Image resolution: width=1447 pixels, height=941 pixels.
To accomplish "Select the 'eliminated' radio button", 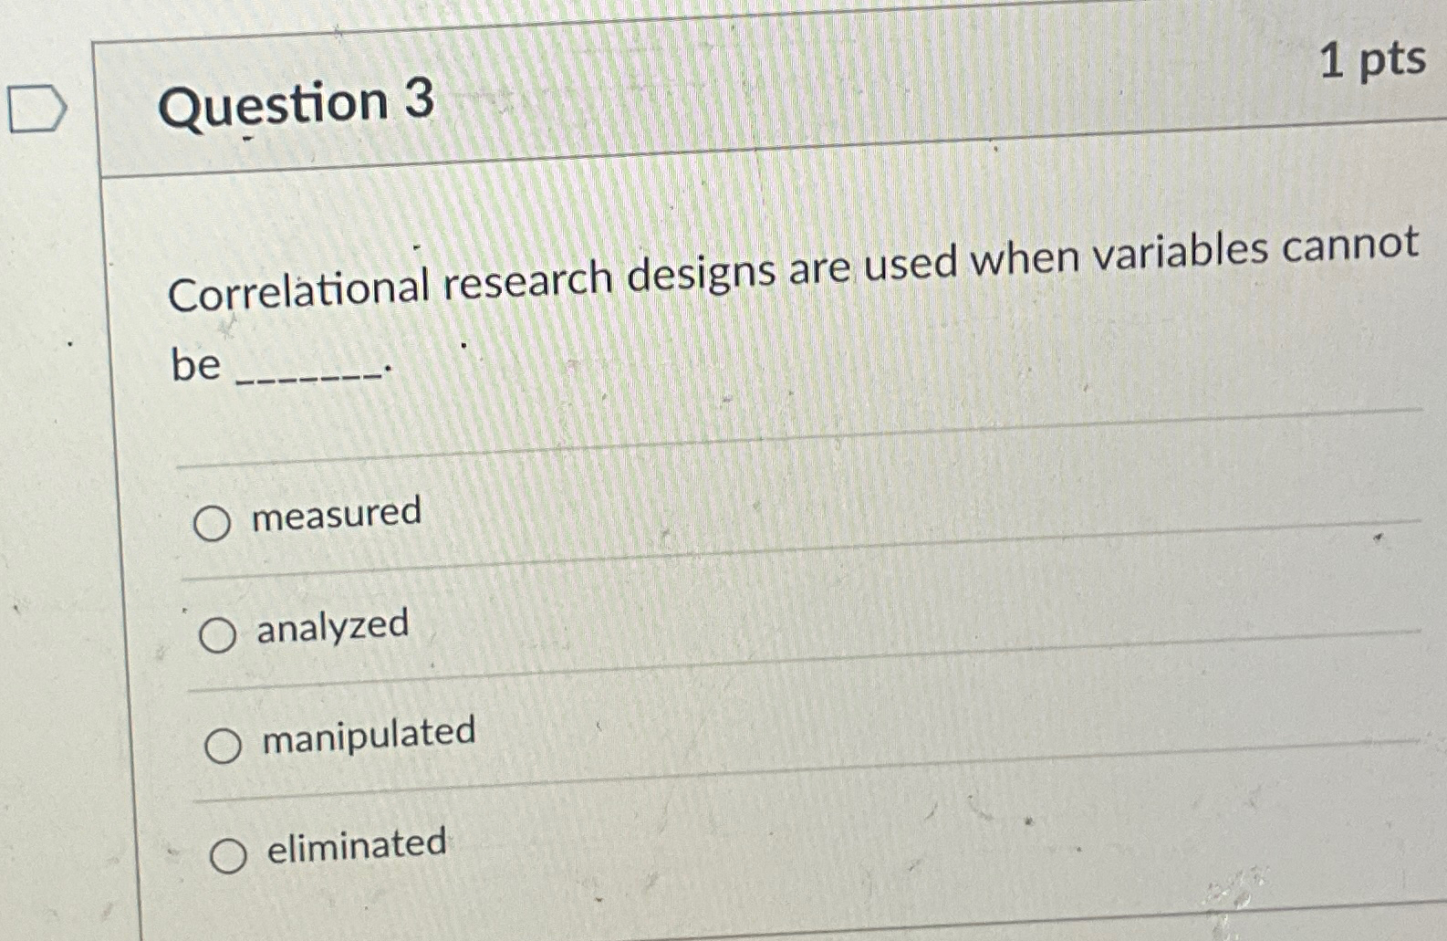I will [229, 853].
